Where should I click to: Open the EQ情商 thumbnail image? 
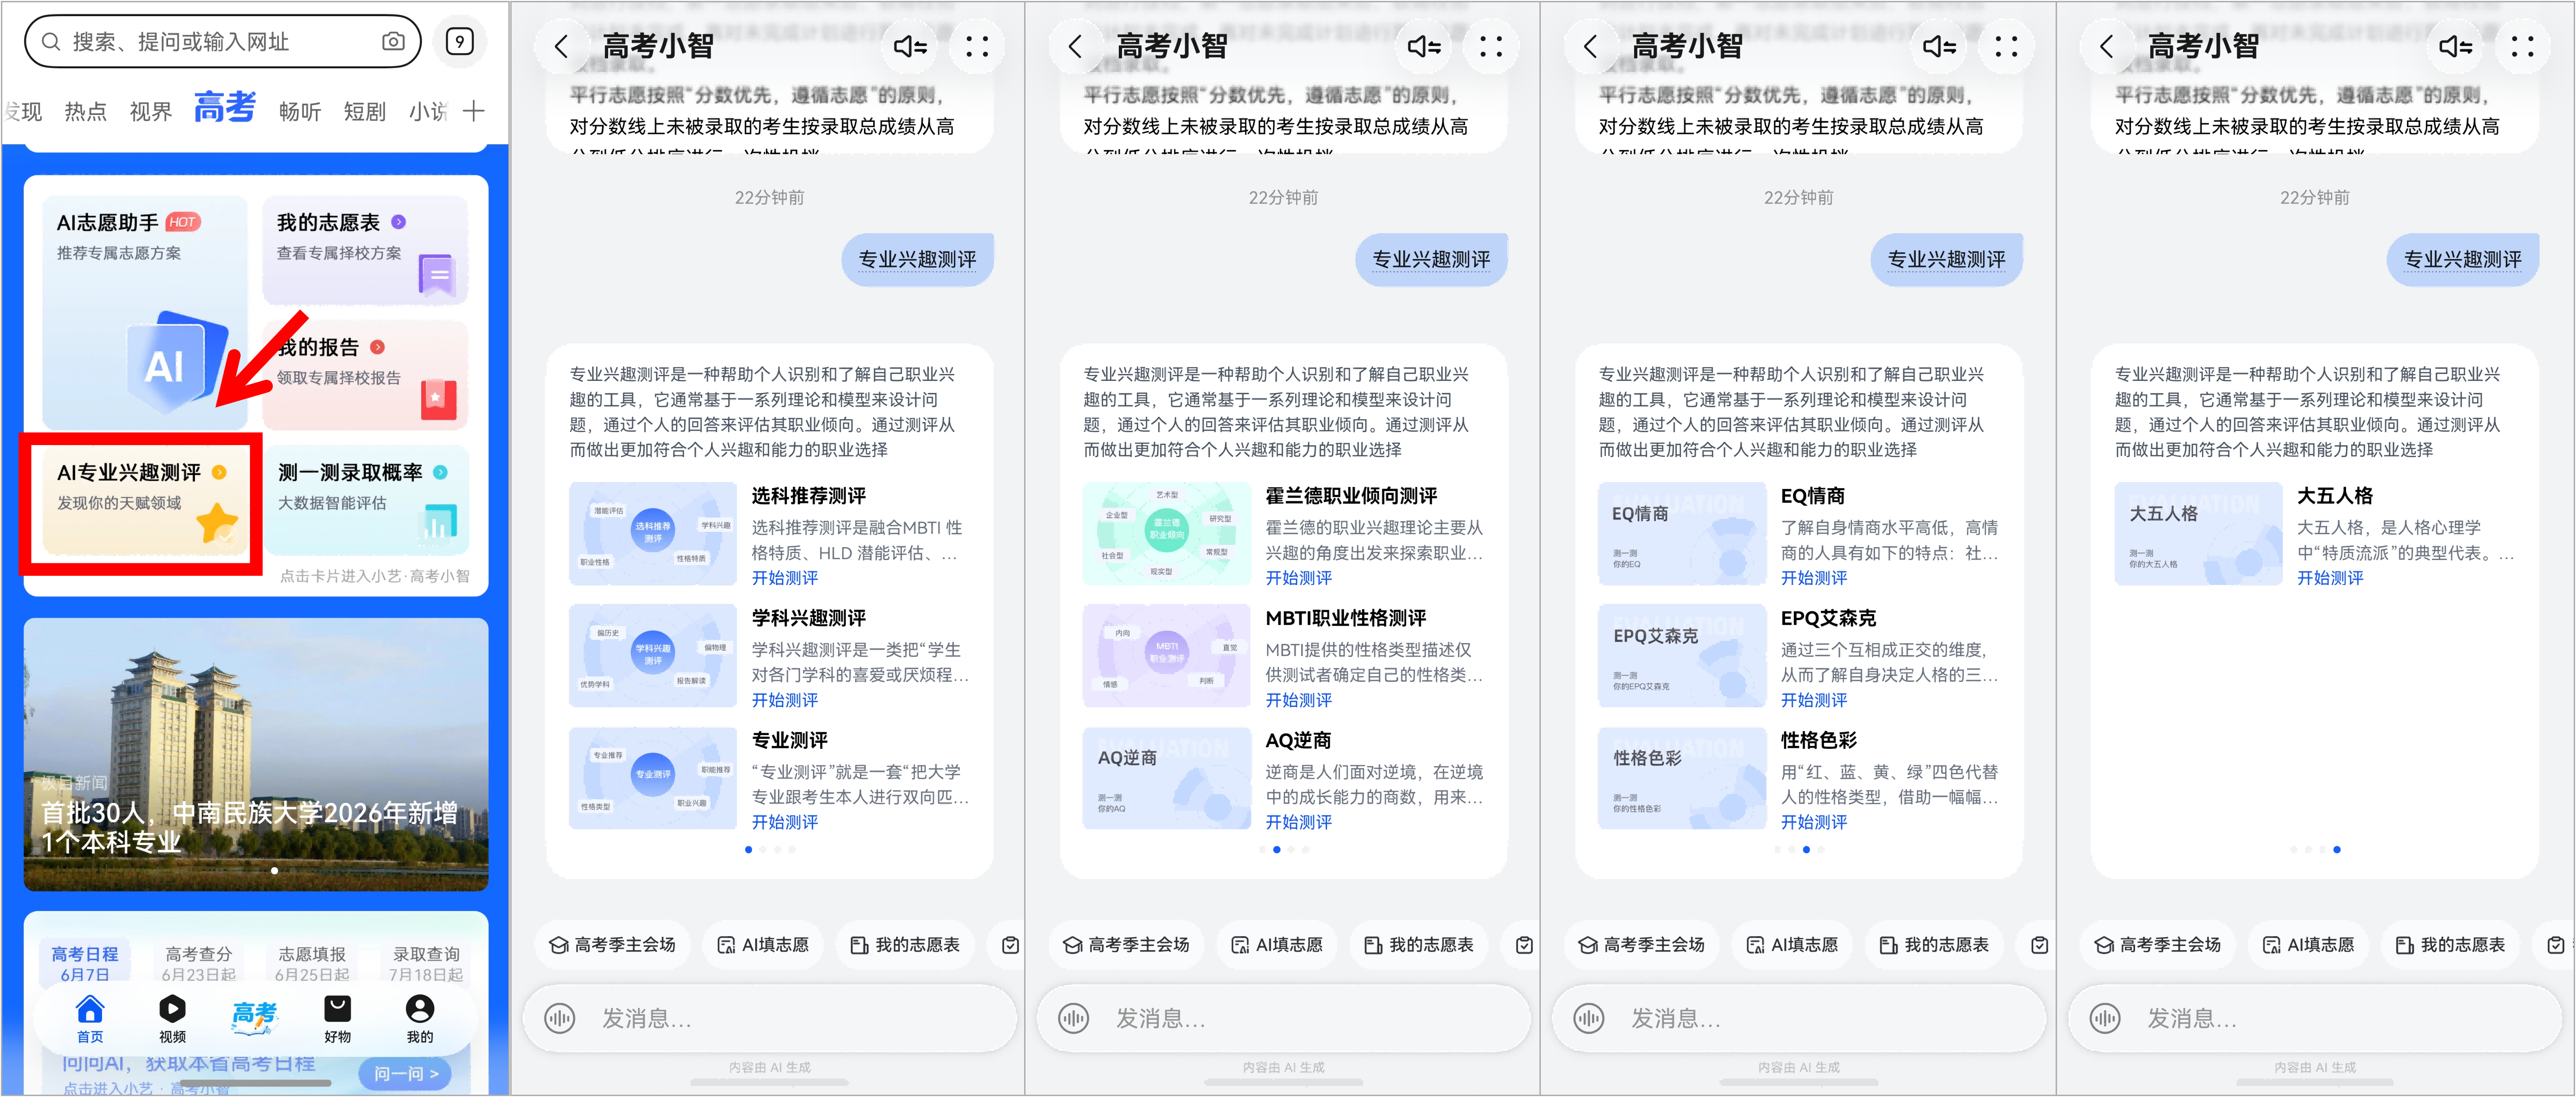point(1682,534)
